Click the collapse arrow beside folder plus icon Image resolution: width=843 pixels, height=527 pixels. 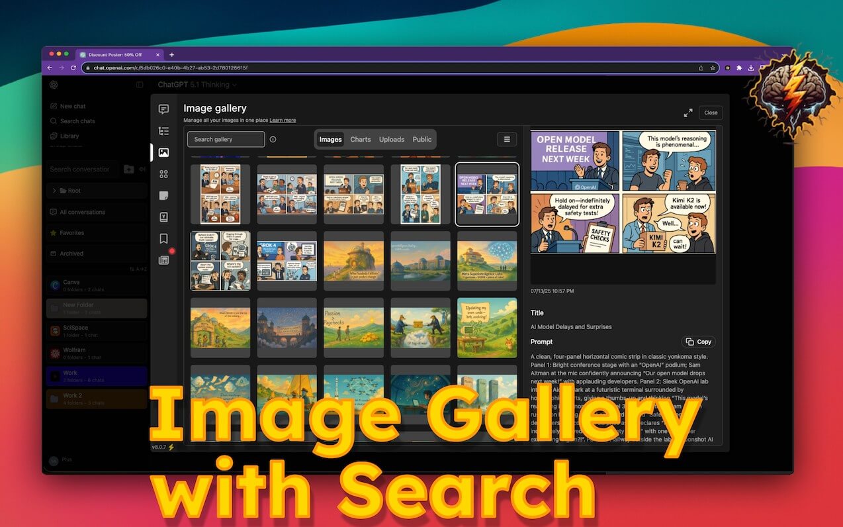(142, 169)
